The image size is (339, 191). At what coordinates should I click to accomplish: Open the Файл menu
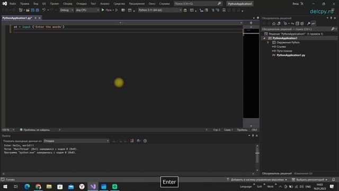pyautogui.click(x=13, y=4)
